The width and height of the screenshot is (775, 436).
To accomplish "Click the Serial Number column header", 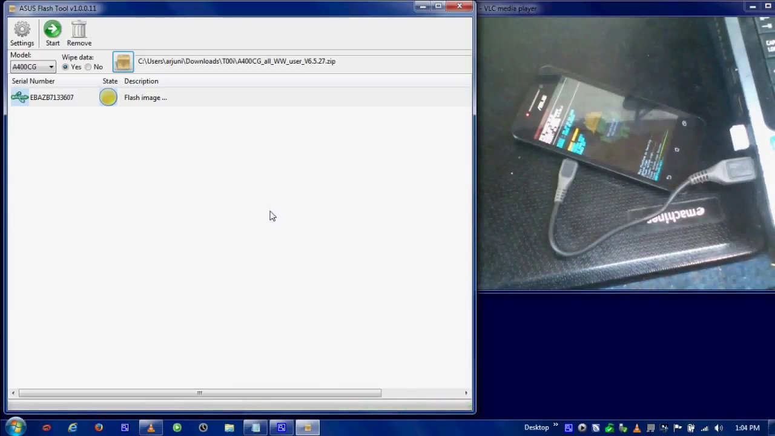I will (x=33, y=81).
